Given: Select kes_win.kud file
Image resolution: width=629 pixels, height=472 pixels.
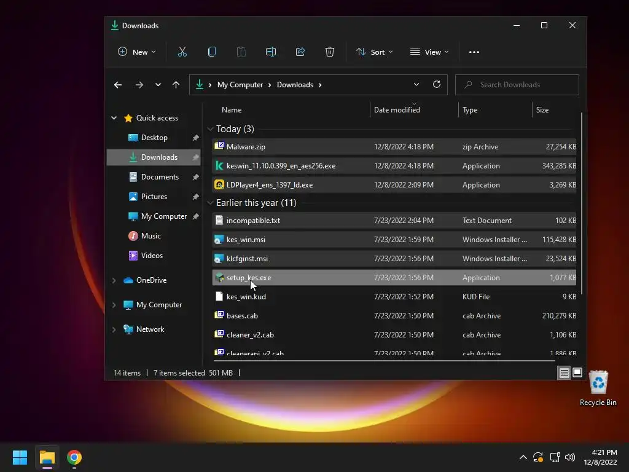Looking at the screenshot, I should pyautogui.click(x=394, y=297).
